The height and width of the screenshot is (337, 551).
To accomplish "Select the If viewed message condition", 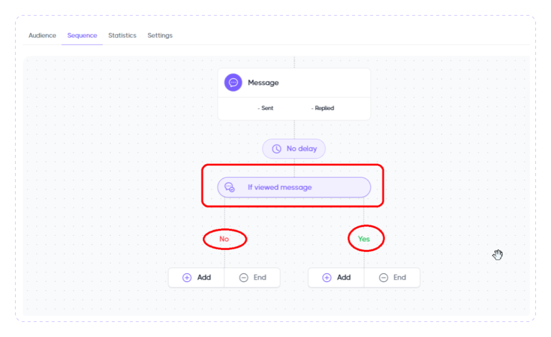I will (294, 188).
